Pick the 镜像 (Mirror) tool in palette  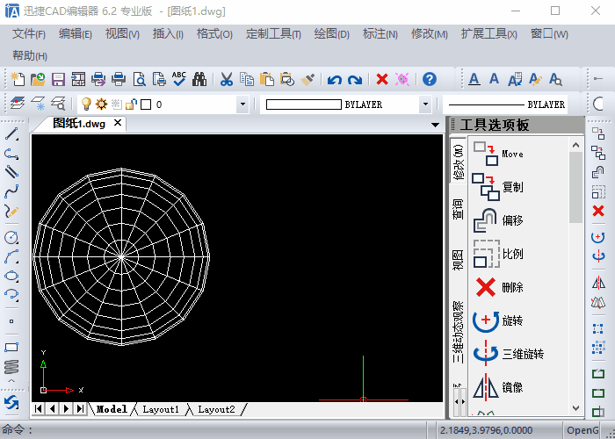coord(510,386)
